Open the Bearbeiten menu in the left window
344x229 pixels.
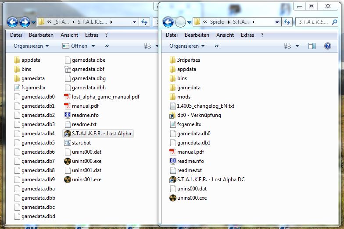(x=41, y=35)
